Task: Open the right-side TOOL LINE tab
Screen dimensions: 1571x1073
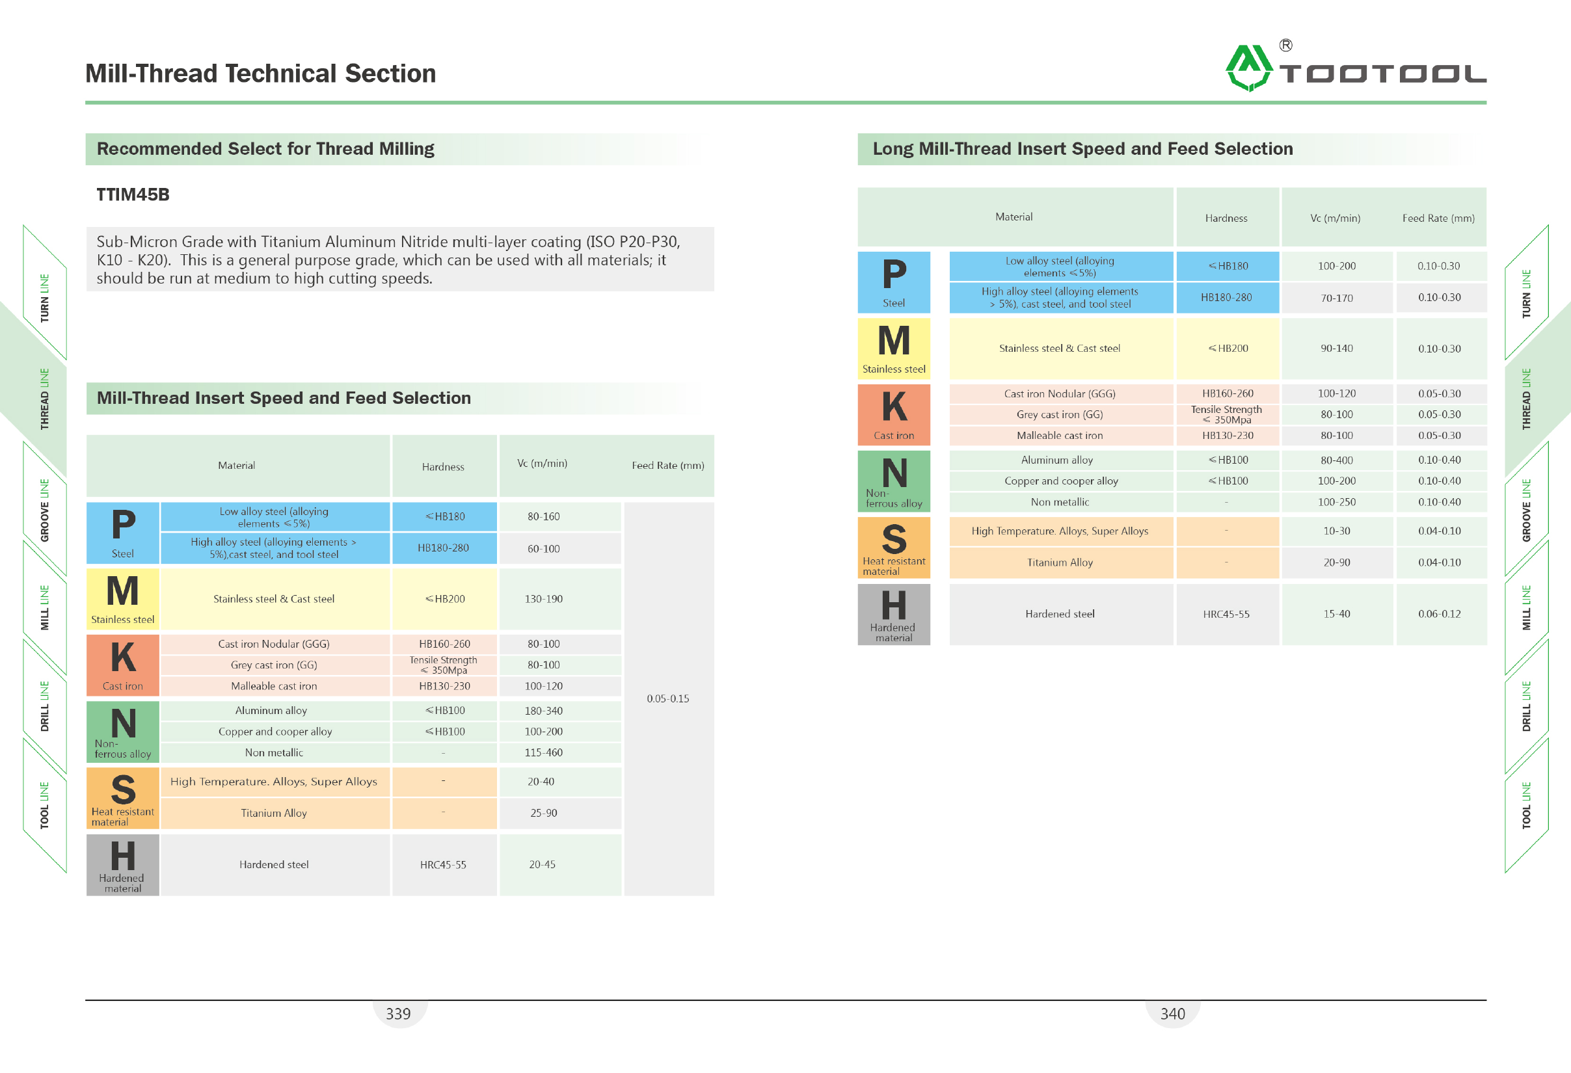Action: tap(1526, 806)
